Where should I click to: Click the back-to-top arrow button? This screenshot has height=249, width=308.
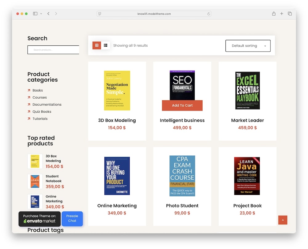coord(283,220)
